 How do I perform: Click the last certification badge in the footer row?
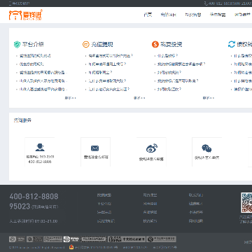click(162, 239)
